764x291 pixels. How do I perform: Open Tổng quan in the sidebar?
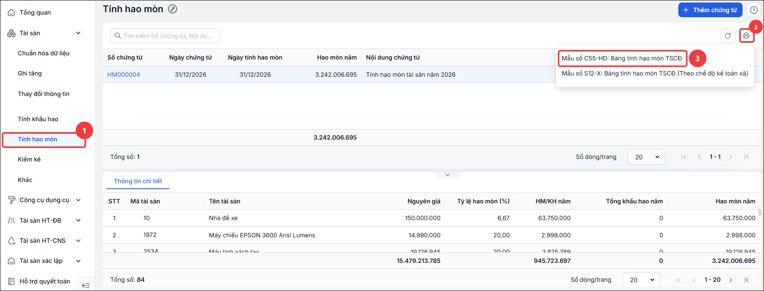(x=35, y=13)
